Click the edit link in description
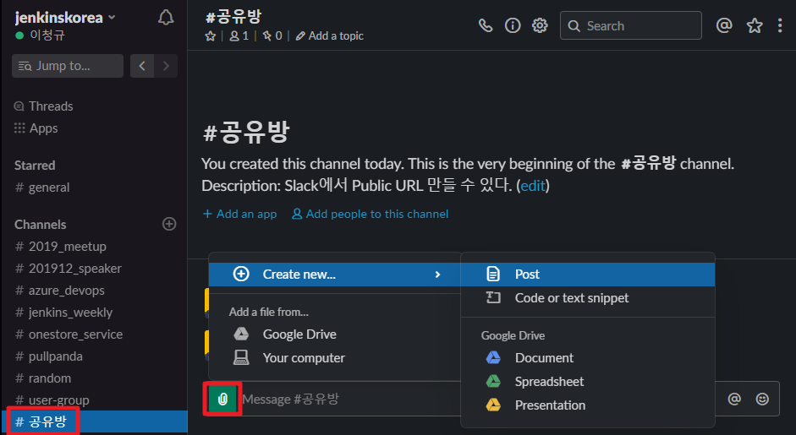 click(x=533, y=186)
